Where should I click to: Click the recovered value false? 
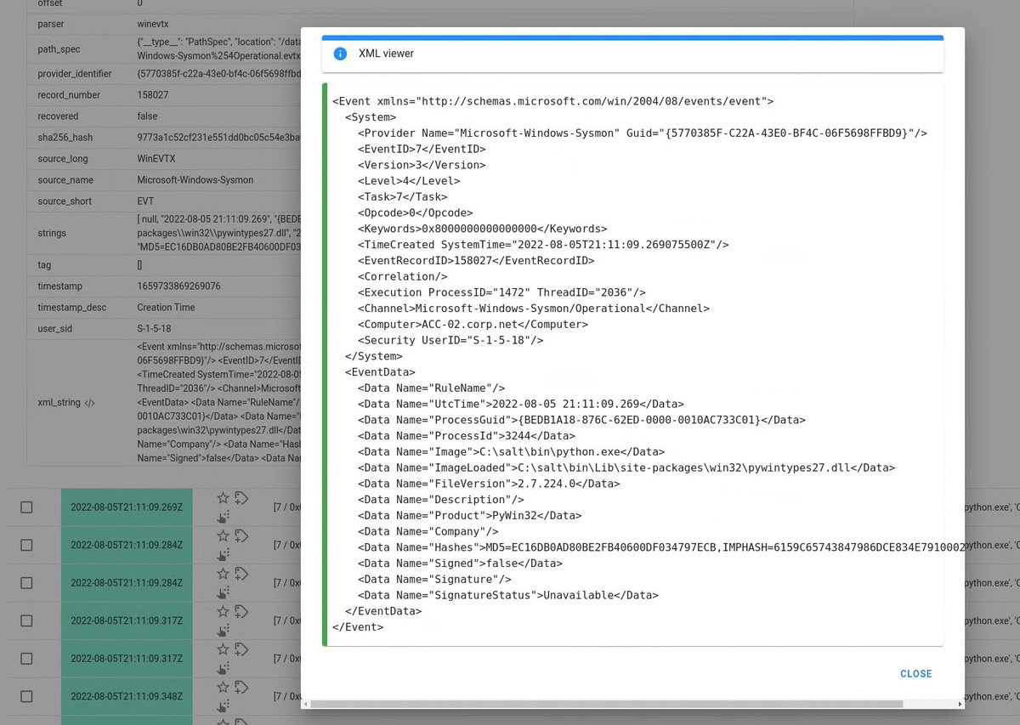[x=148, y=116]
